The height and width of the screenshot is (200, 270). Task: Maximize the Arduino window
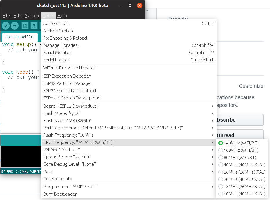coord(130,6)
